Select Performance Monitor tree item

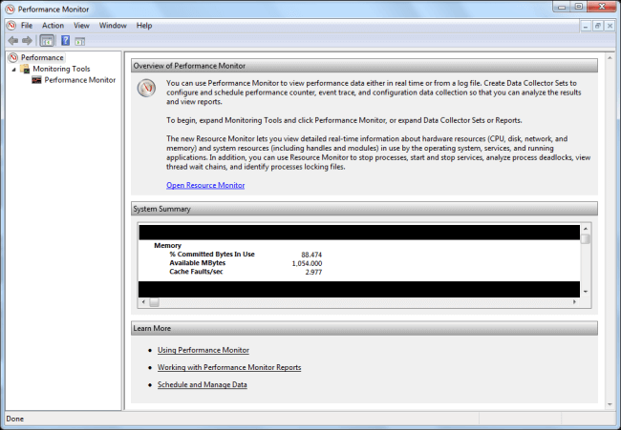coord(80,80)
